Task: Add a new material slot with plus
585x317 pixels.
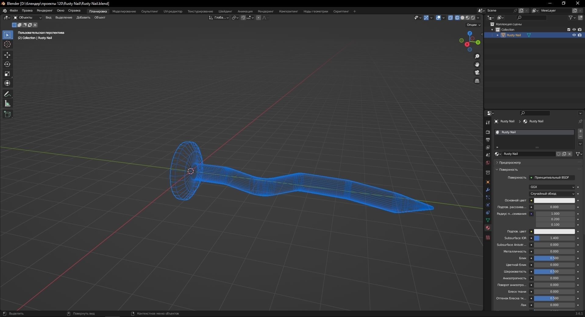Action: point(580,131)
